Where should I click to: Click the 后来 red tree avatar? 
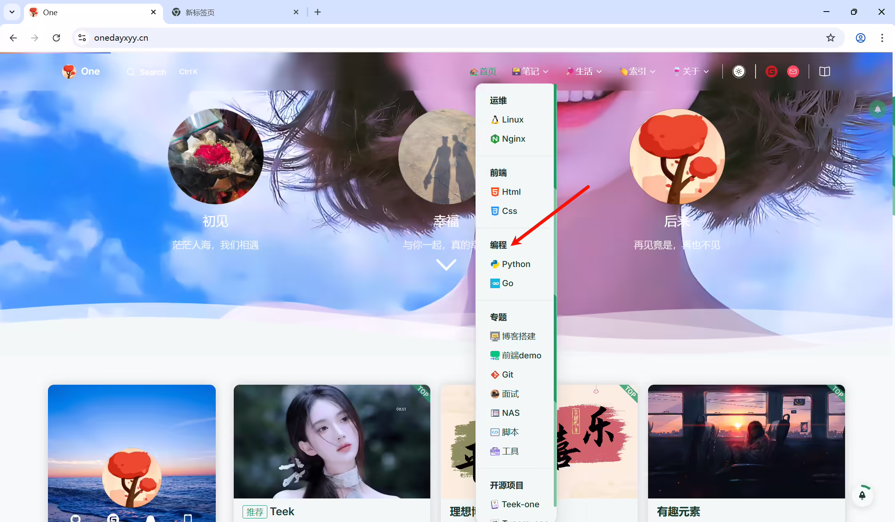pos(677,156)
